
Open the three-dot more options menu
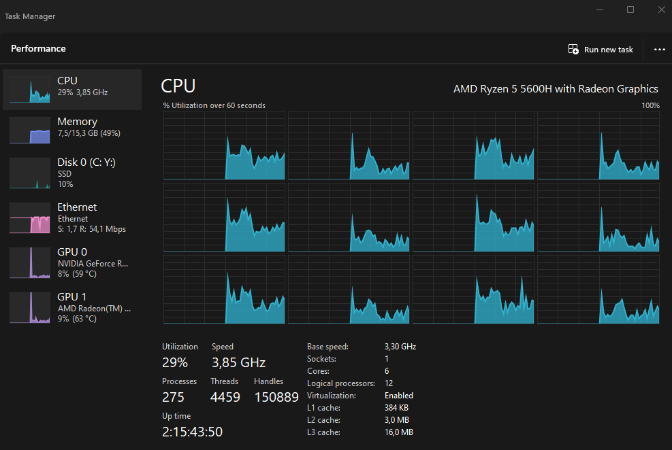click(659, 50)
